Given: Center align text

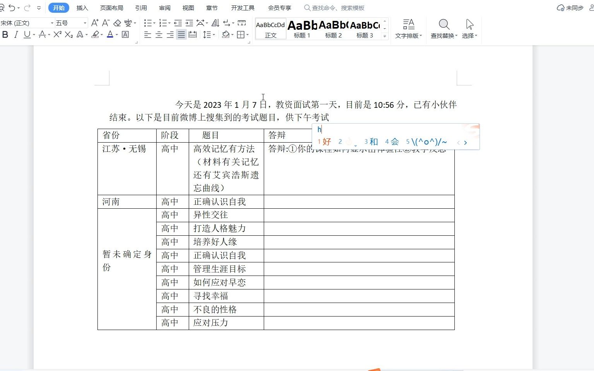Looking at the screenshot, I should click(159, 35).
